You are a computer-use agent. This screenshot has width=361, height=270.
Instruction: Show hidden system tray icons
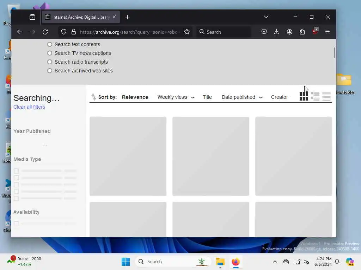tap(275, 262)
